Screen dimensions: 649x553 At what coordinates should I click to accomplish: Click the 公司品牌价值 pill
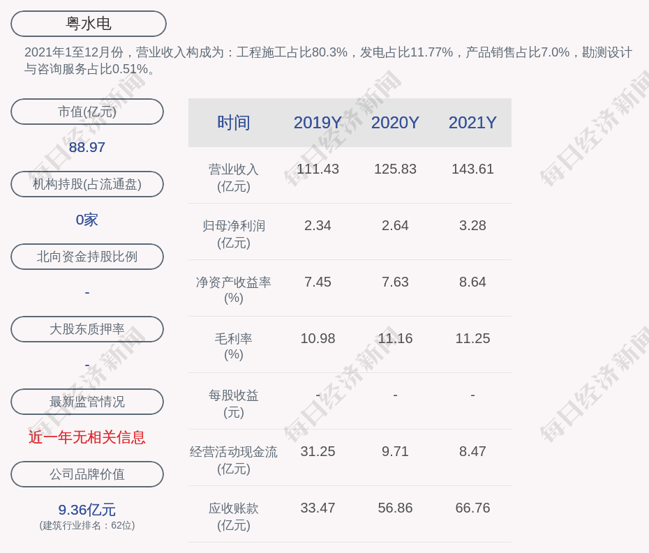pyautogui.click(x=87, y=474)
